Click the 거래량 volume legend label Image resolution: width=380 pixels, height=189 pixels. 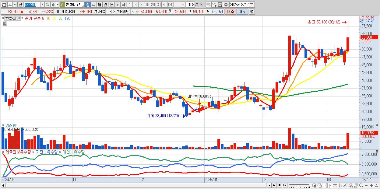point(11,125)
